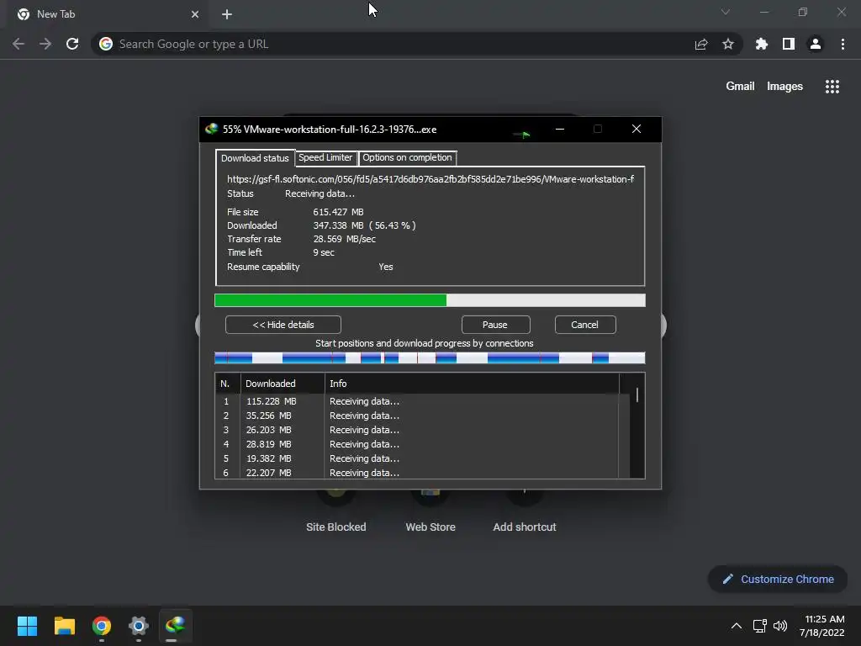Switch to the Speed Limiter tab
This screenshot has width=861, height=646.
(x=325, y=157)
